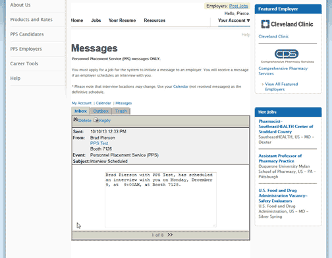This screenshot has width=332, height=258.
Task: Open the PPS Test sender link
Action: tap(99, 143)
